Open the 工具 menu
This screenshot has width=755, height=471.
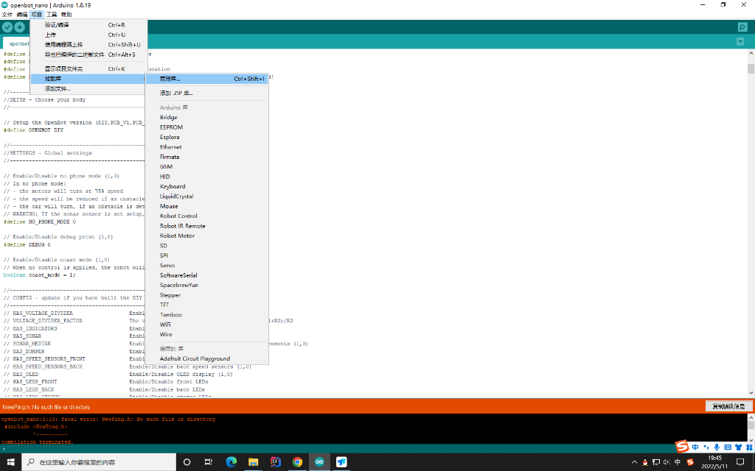click(52, 15)
